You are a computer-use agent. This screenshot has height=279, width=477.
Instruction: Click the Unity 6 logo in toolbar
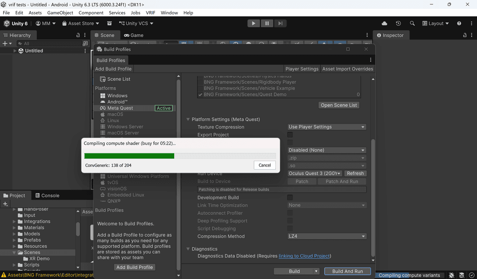[7, 23]
